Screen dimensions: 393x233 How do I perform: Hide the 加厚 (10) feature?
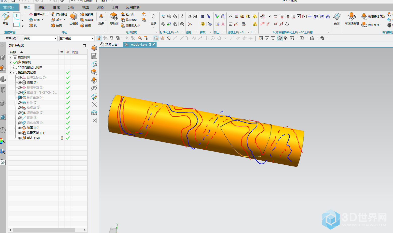tap(20, 128)
